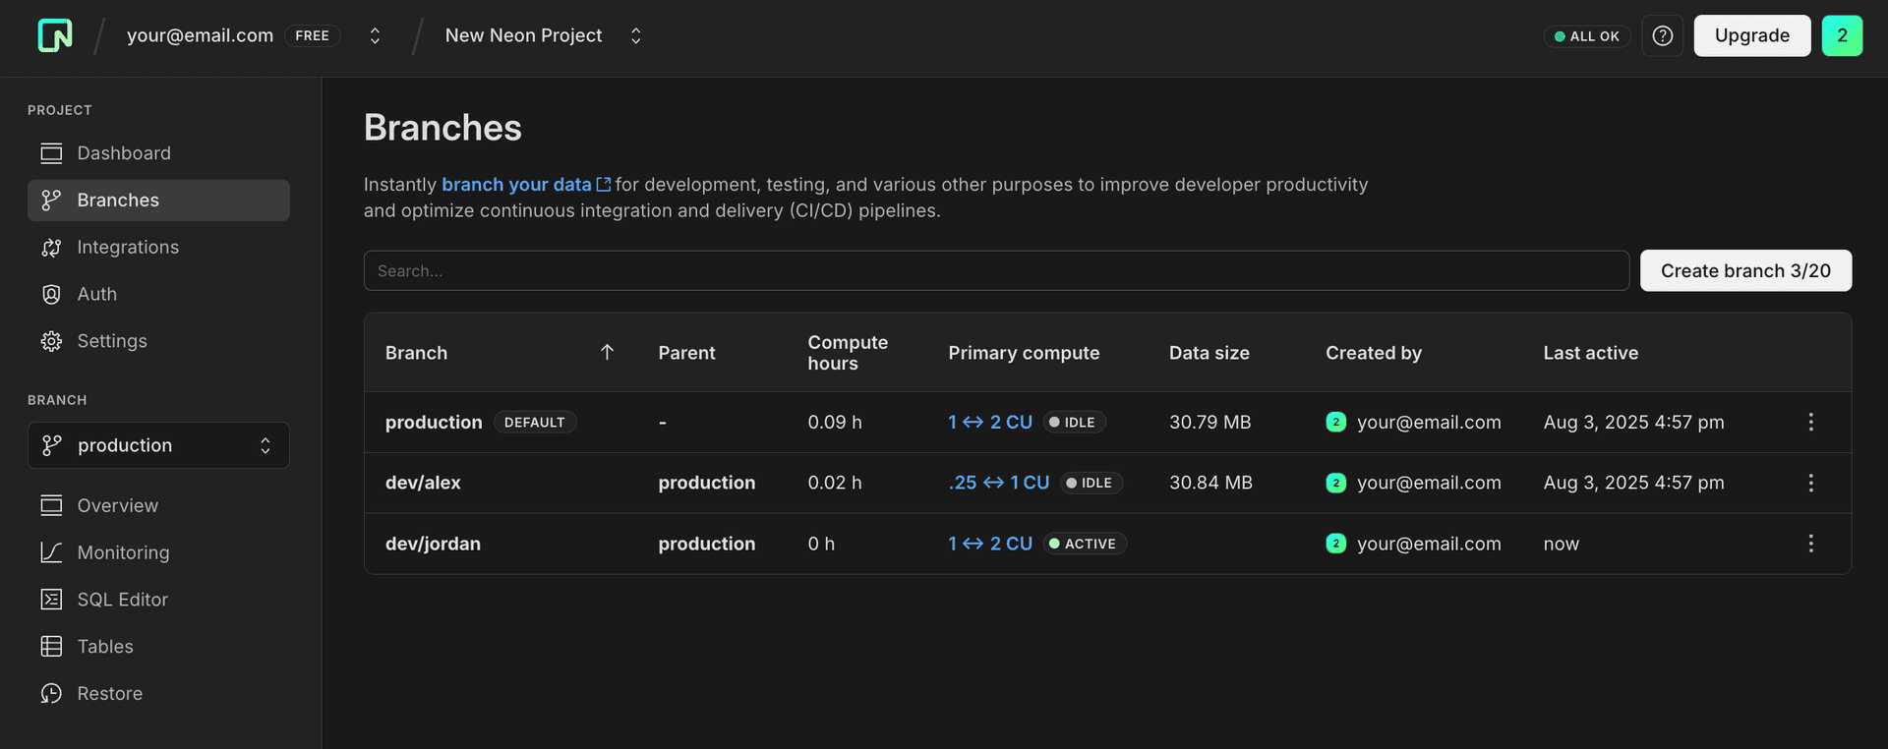Image resolution: width=1888 pixels, height=749 pixels.
Task: Open row actions menu for dev/alex
Action: (1810, 483)
